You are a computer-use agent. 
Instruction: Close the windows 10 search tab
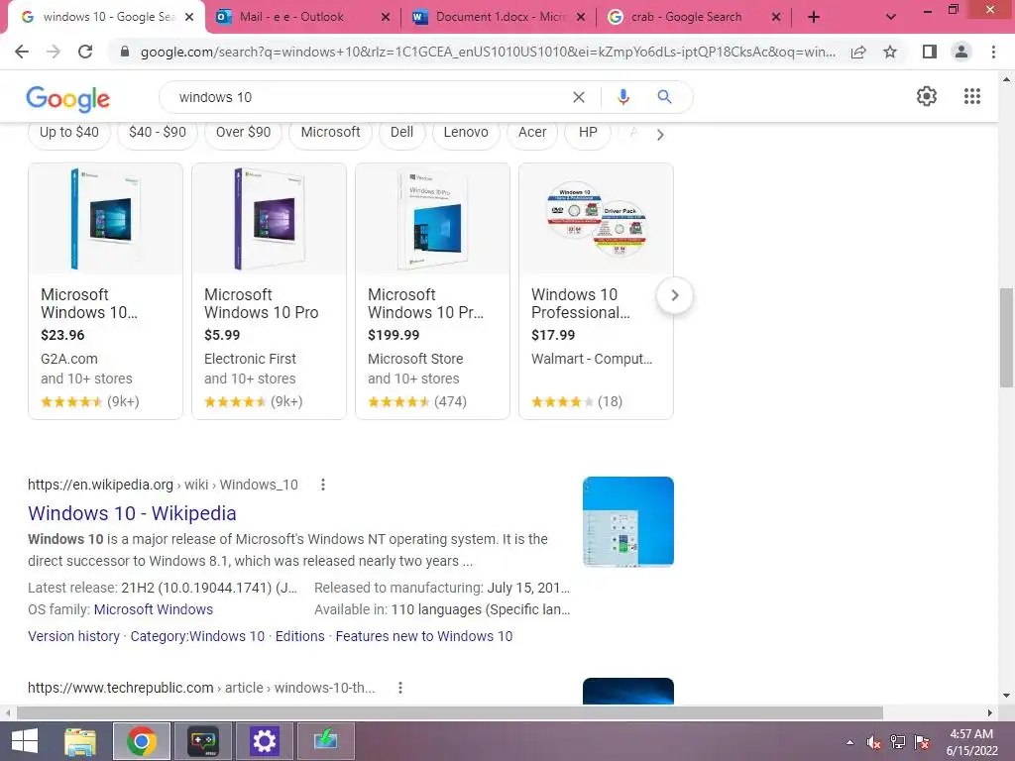point(189,18)
